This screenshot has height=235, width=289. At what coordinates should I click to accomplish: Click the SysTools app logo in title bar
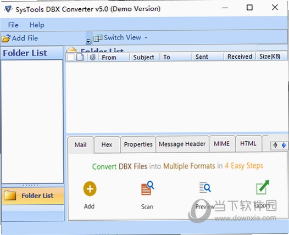click(8, 8)
